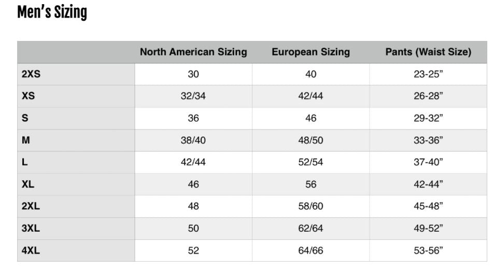Select the 2XS row label
The image size is (493, 270).
click(x=31, y=74)
